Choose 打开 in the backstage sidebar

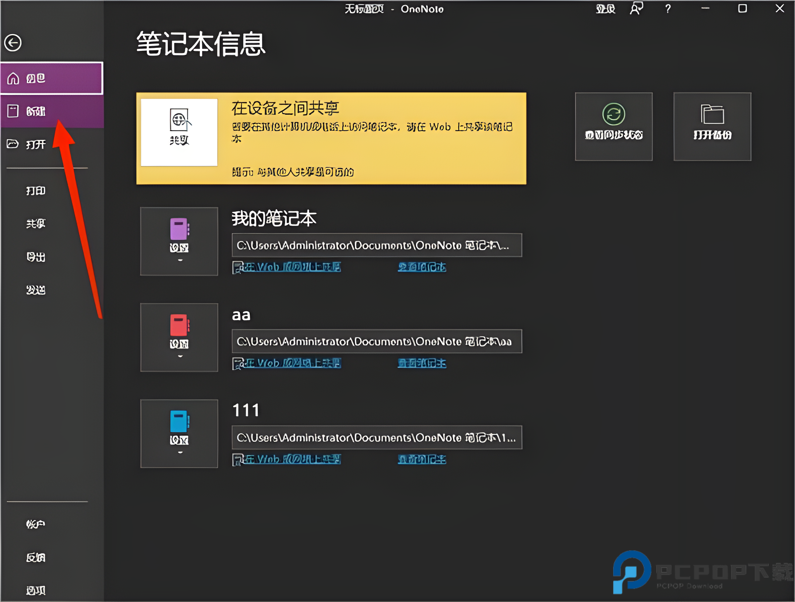[x=52, y=144]
